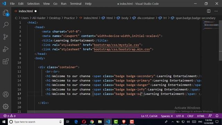Click HTML language mode in status bar
Screen dimensions: 222x125
point(201,116)
